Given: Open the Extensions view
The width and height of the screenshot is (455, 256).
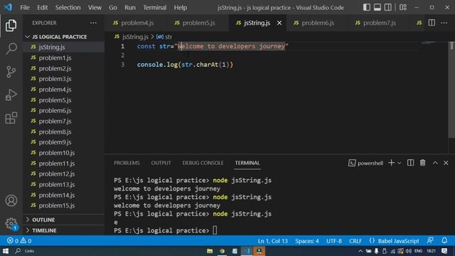Looking at the screenshot, I should point(11,118).
